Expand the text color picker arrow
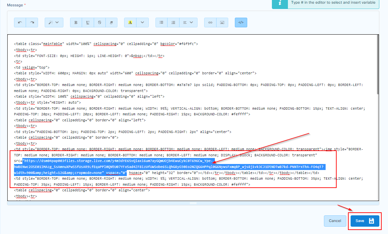The image size is (388, 234). (142, 22)
